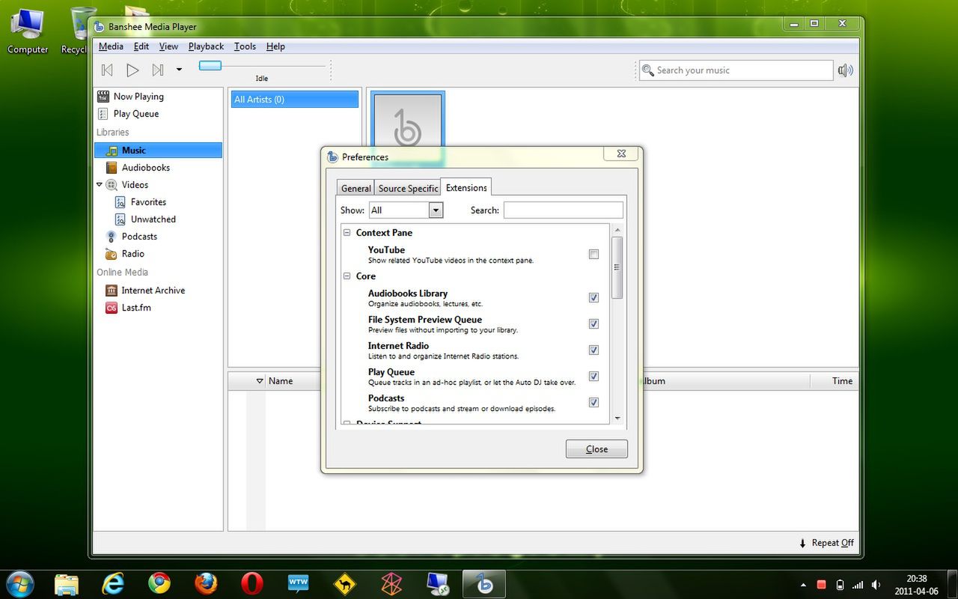This screenshot has height=599, width=958.
Task: Enable the YouTube extension checkbox
Action: click(594, 255)
